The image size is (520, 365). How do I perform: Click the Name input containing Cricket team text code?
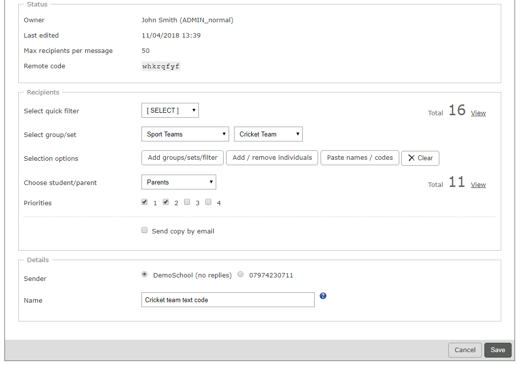tap(228, 299)
